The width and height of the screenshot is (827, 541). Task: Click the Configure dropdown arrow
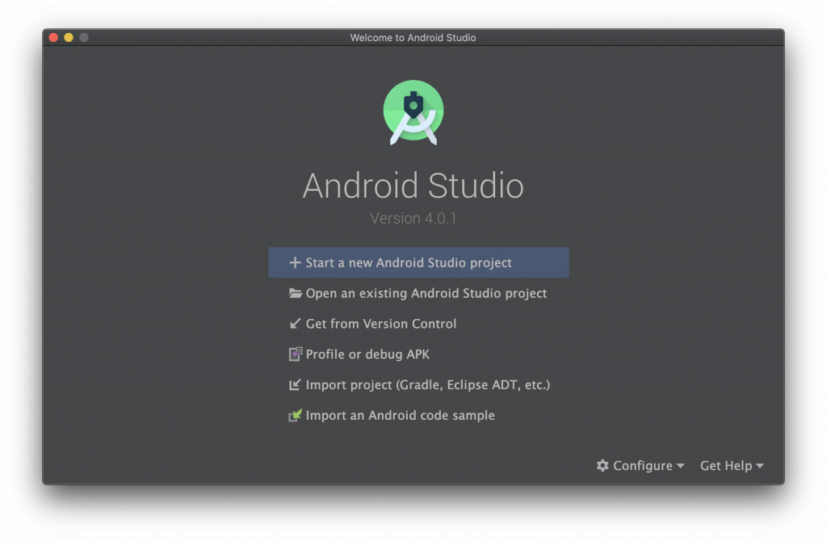tap(680, 466)
